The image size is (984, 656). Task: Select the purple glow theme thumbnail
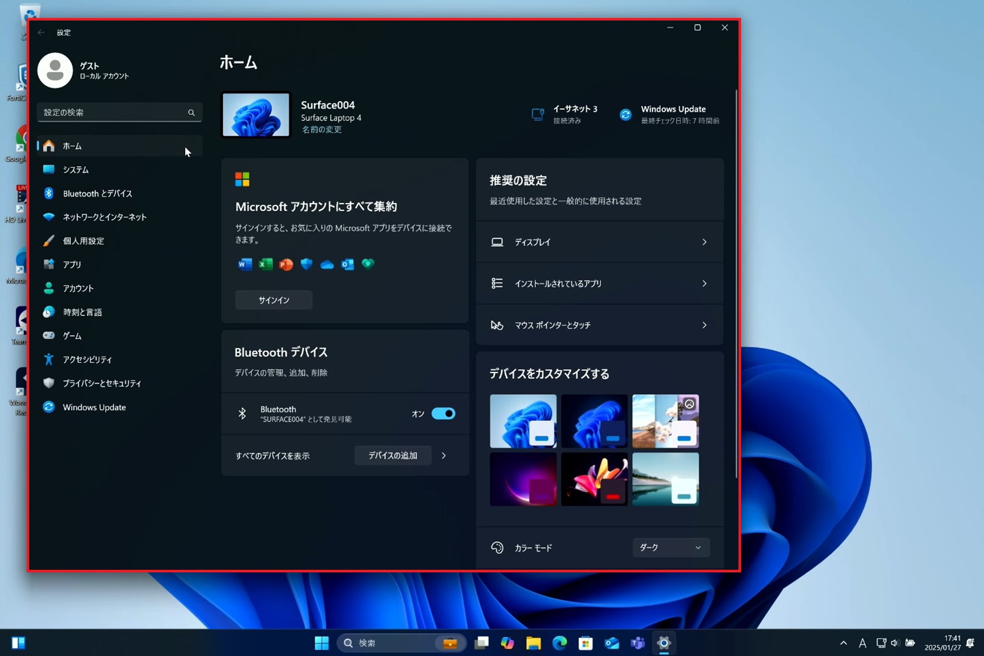pos(523,479)
